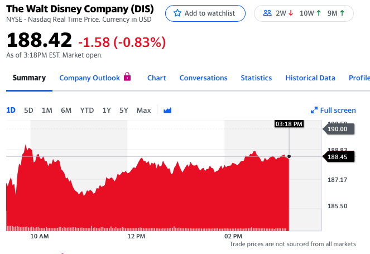Open the area chart type icon
370x254 pixels.
167,110
